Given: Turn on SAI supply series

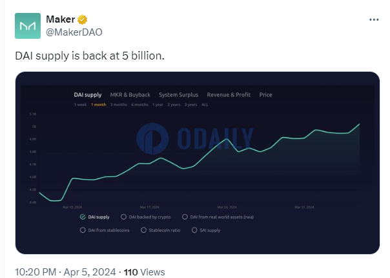Looking at the screenshot, I should click(194, 230).
